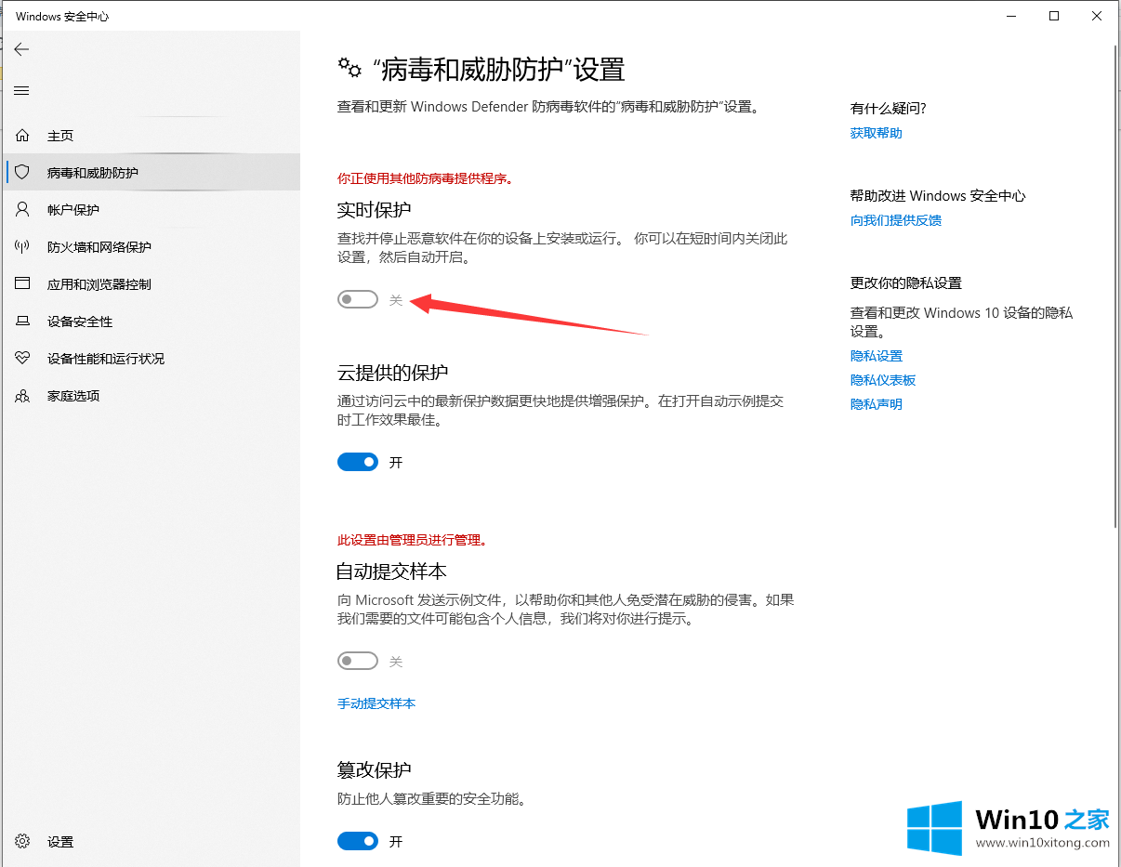Image resolution: width=1121 pixels, height=867 pixels.
Task: Open 防火墙和网络保护 from the sidebar
Action: click(x=152, y=247)
